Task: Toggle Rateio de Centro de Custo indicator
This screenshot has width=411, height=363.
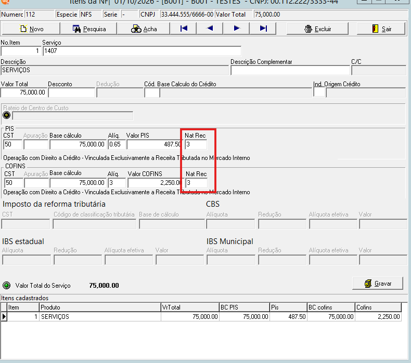Action: [x=7, y=115]
